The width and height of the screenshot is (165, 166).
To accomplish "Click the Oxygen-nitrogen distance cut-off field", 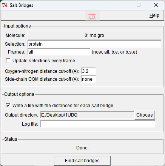I will coord(88,71).
